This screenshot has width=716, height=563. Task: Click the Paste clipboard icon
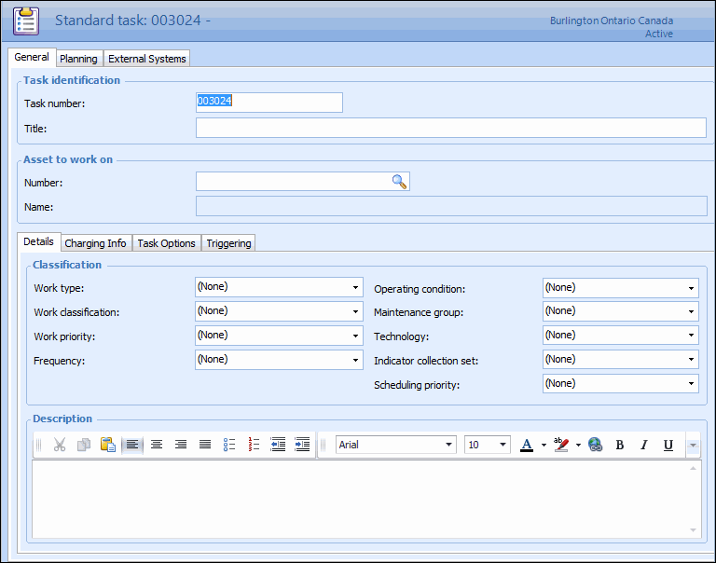pos(107,445)
